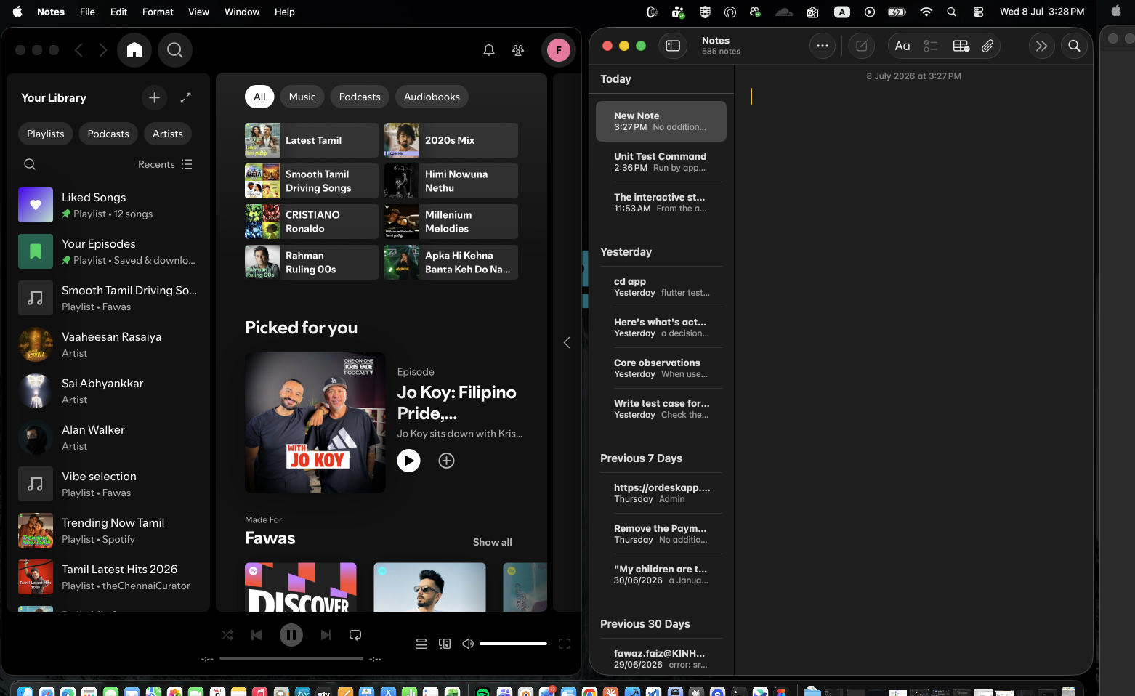Open Alan Walker artist in library
1135x696 pixels.
[108, 437]
